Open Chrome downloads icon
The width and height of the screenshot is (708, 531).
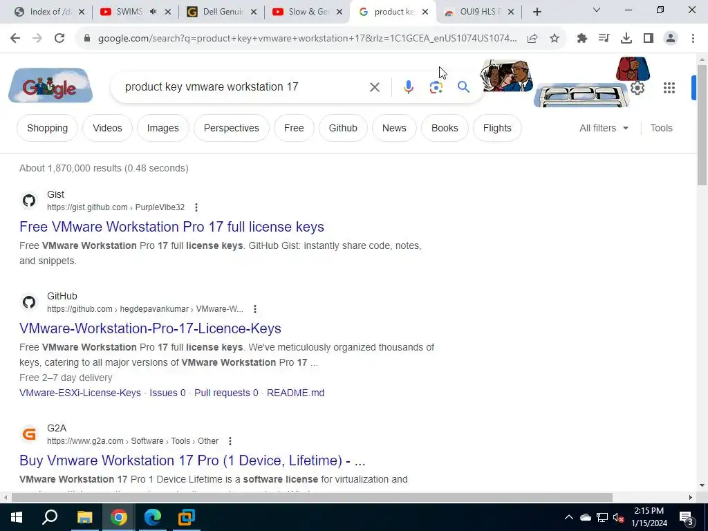626,39
